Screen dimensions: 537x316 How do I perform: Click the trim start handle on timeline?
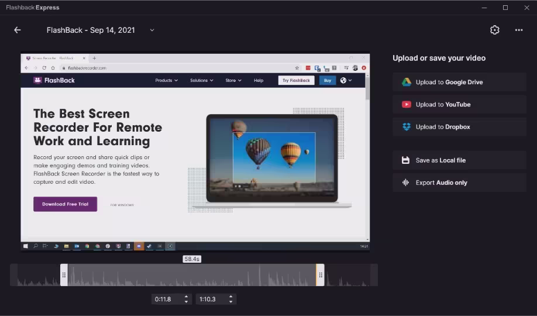point(64,275)
